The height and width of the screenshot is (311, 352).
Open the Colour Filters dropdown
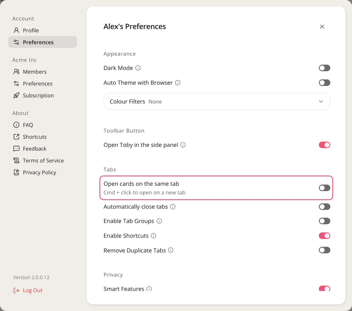(x=217, y=101)
